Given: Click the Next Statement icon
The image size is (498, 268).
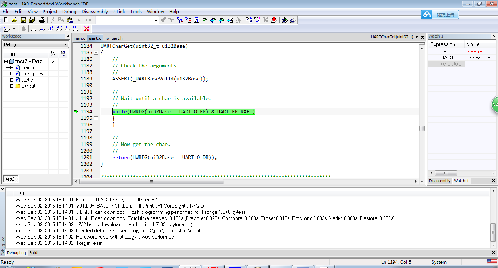Looking at the screenshot, I should coord(59,29).
